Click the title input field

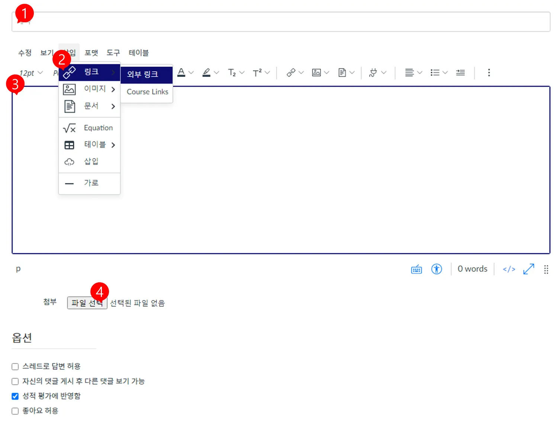281,22
